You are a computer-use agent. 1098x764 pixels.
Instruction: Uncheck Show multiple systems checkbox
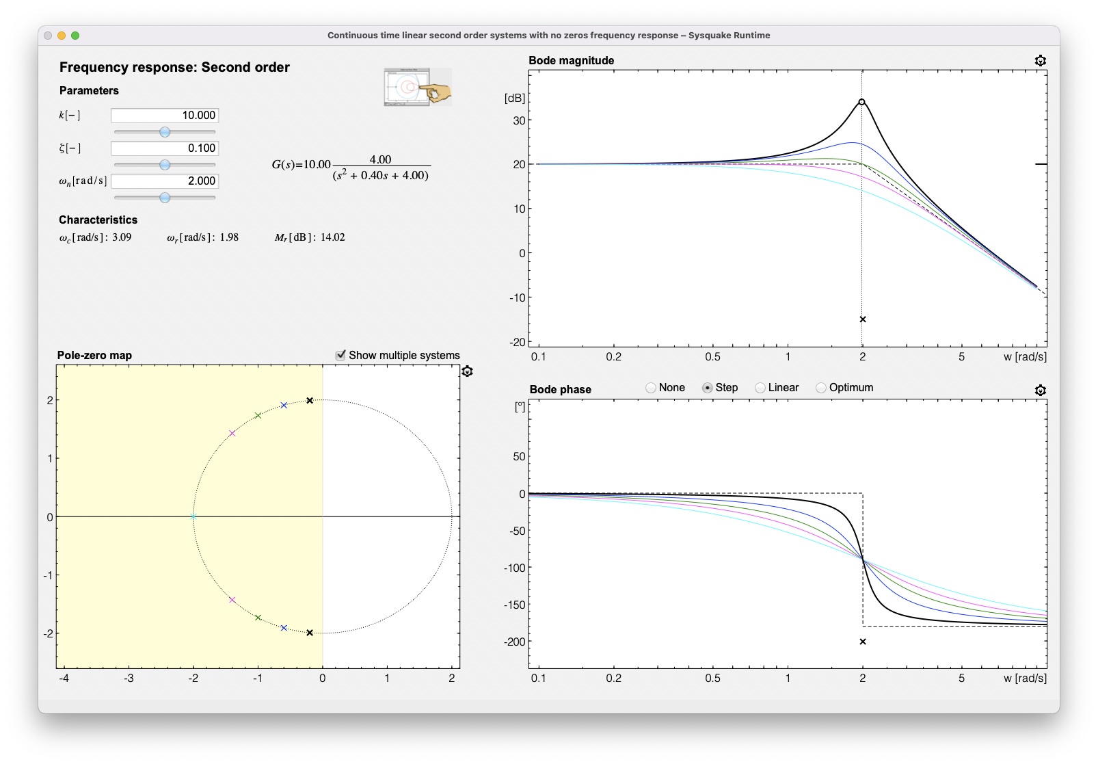coord(340,355)
